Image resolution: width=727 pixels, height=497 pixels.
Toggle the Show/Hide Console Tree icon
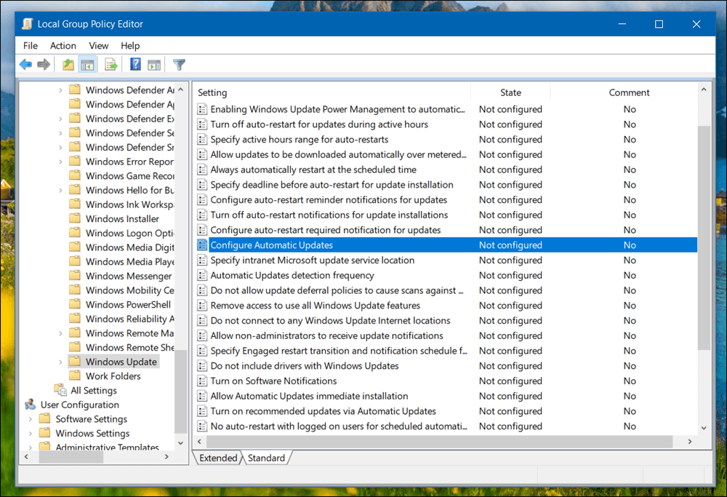[88, 65]
